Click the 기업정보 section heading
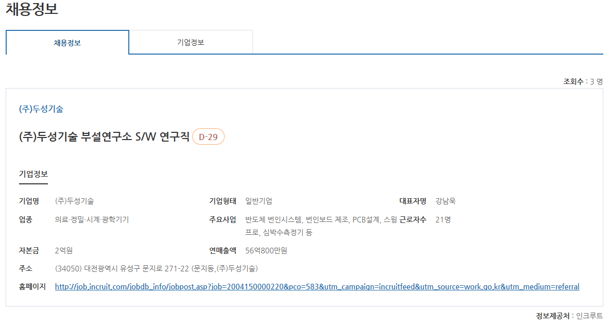This screenshot has height=327, width=609. click(33, 174)
